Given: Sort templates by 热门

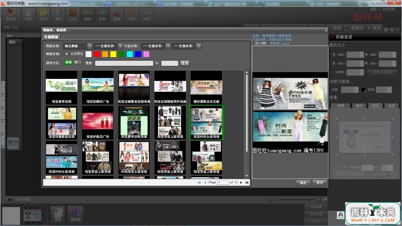Looking at the screenshot, I should 77,62.
